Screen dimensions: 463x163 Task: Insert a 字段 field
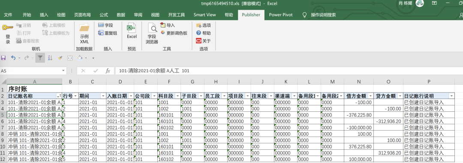[x=105, y=26]
